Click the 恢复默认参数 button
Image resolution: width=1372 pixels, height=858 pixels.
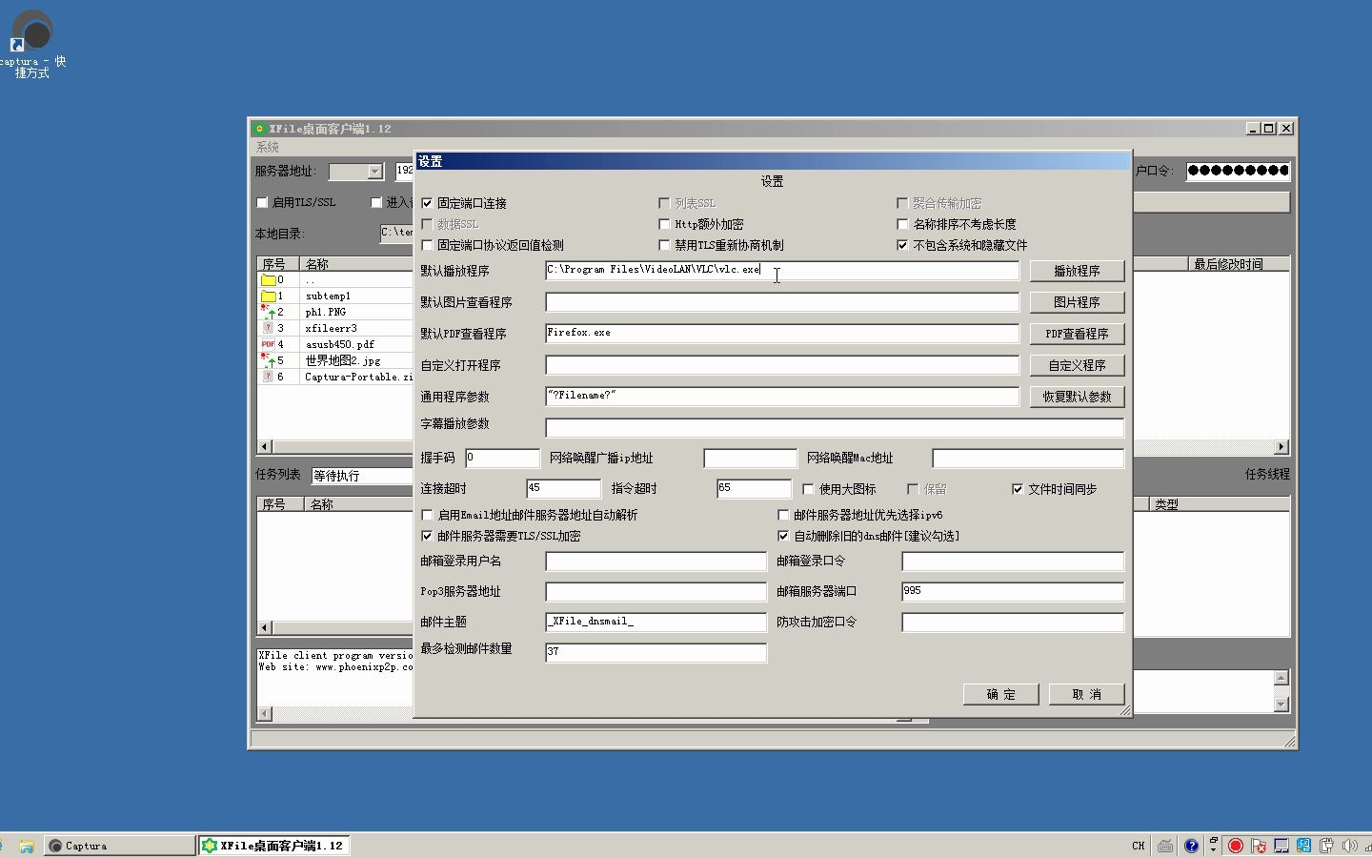[1077, 397]
